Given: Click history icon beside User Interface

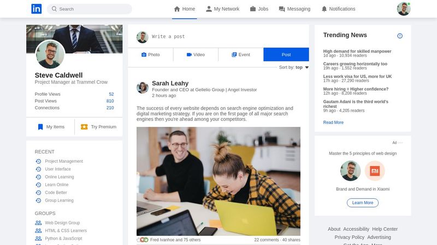Looking at the screenshot, I should coord(38,169).
